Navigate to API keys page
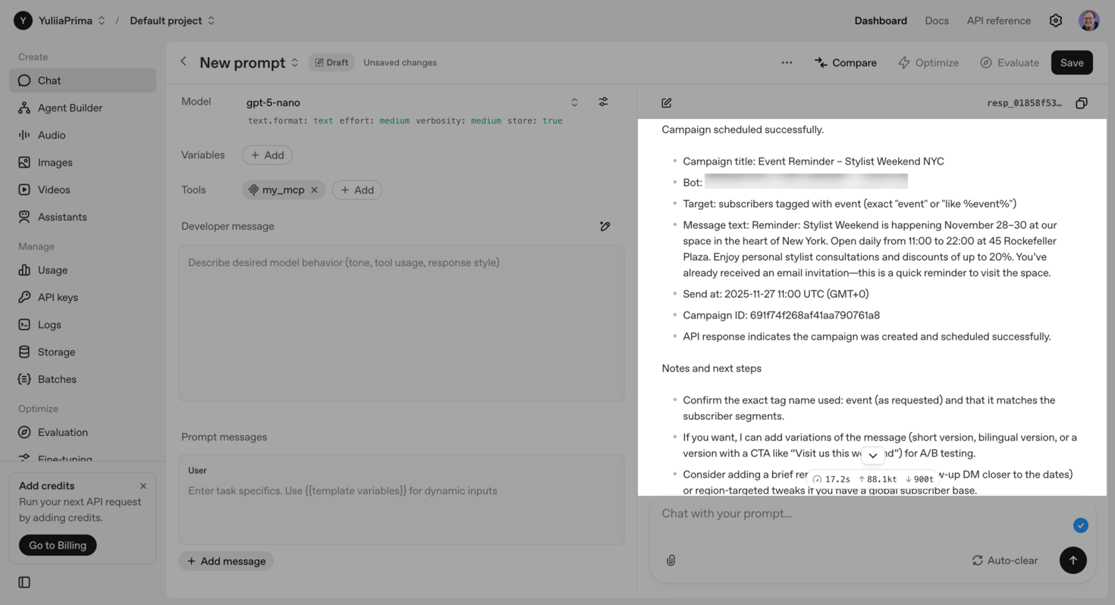The image size is (1115, 605). [58, 297]
